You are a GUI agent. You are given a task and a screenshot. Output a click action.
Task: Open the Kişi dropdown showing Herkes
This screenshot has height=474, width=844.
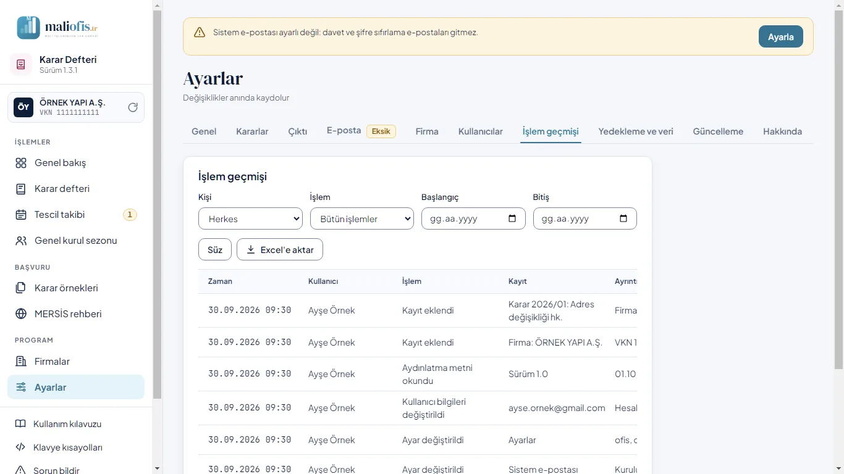point(250,218)
